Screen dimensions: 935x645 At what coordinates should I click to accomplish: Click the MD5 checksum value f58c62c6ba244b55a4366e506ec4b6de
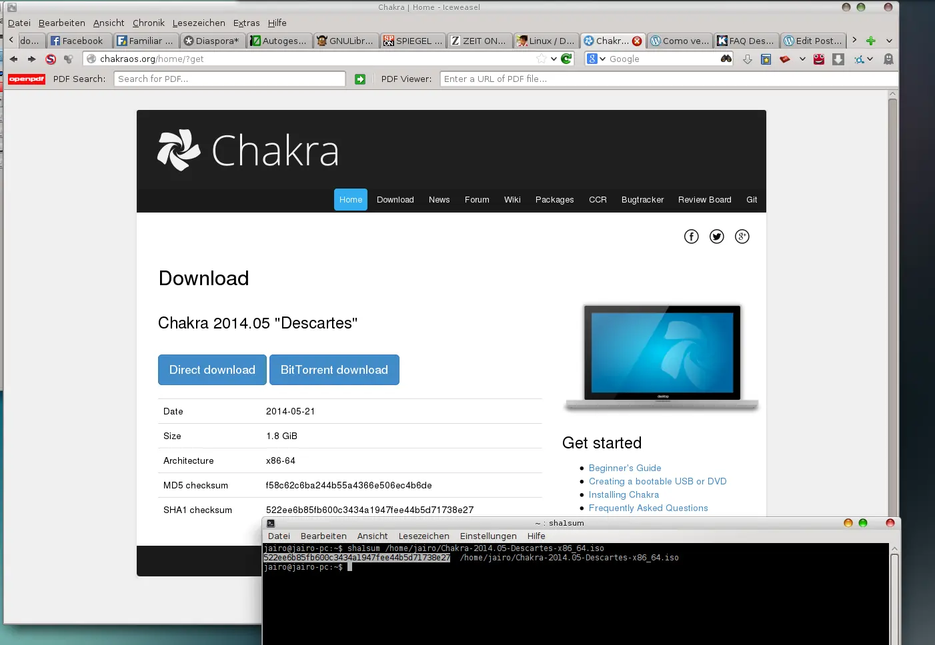tap(349, 485)
